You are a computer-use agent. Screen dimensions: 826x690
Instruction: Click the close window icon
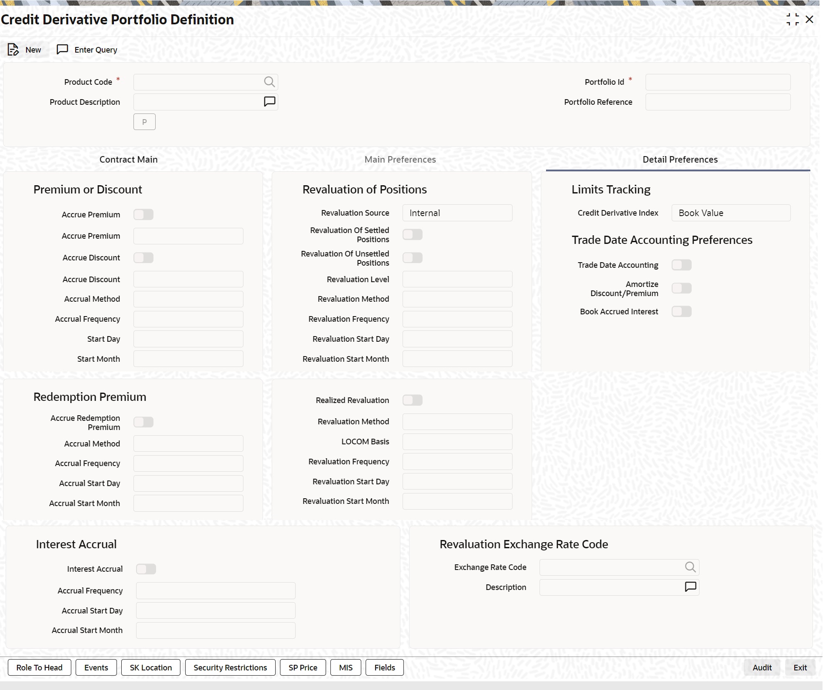point(809,20)
